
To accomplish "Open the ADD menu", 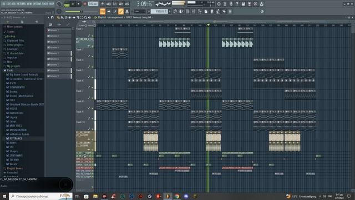I will 13,4.
